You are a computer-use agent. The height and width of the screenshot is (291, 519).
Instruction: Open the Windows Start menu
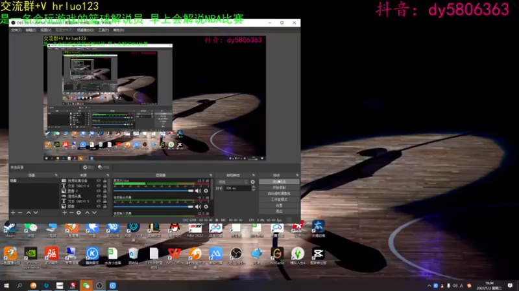(x=6, y=285)
